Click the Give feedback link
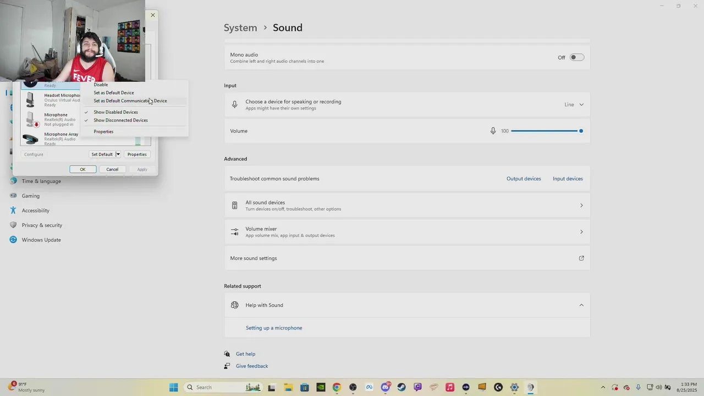The image size is (704, 396). coord(252,366)
